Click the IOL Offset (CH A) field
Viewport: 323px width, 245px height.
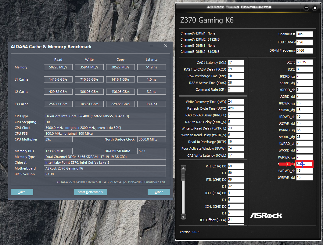[x=236, y=220]
